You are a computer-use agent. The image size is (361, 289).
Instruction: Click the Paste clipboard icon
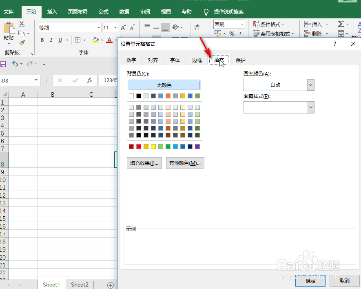9,28
